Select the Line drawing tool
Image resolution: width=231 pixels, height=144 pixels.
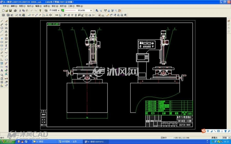tap(2, 21)
